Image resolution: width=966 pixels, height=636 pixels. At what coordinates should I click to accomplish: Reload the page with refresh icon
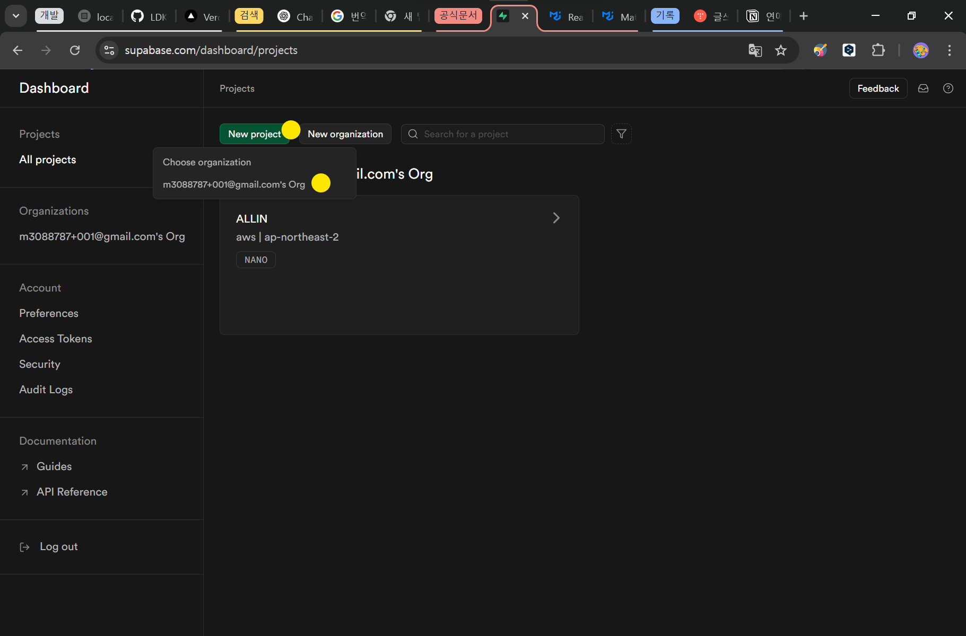75,50
